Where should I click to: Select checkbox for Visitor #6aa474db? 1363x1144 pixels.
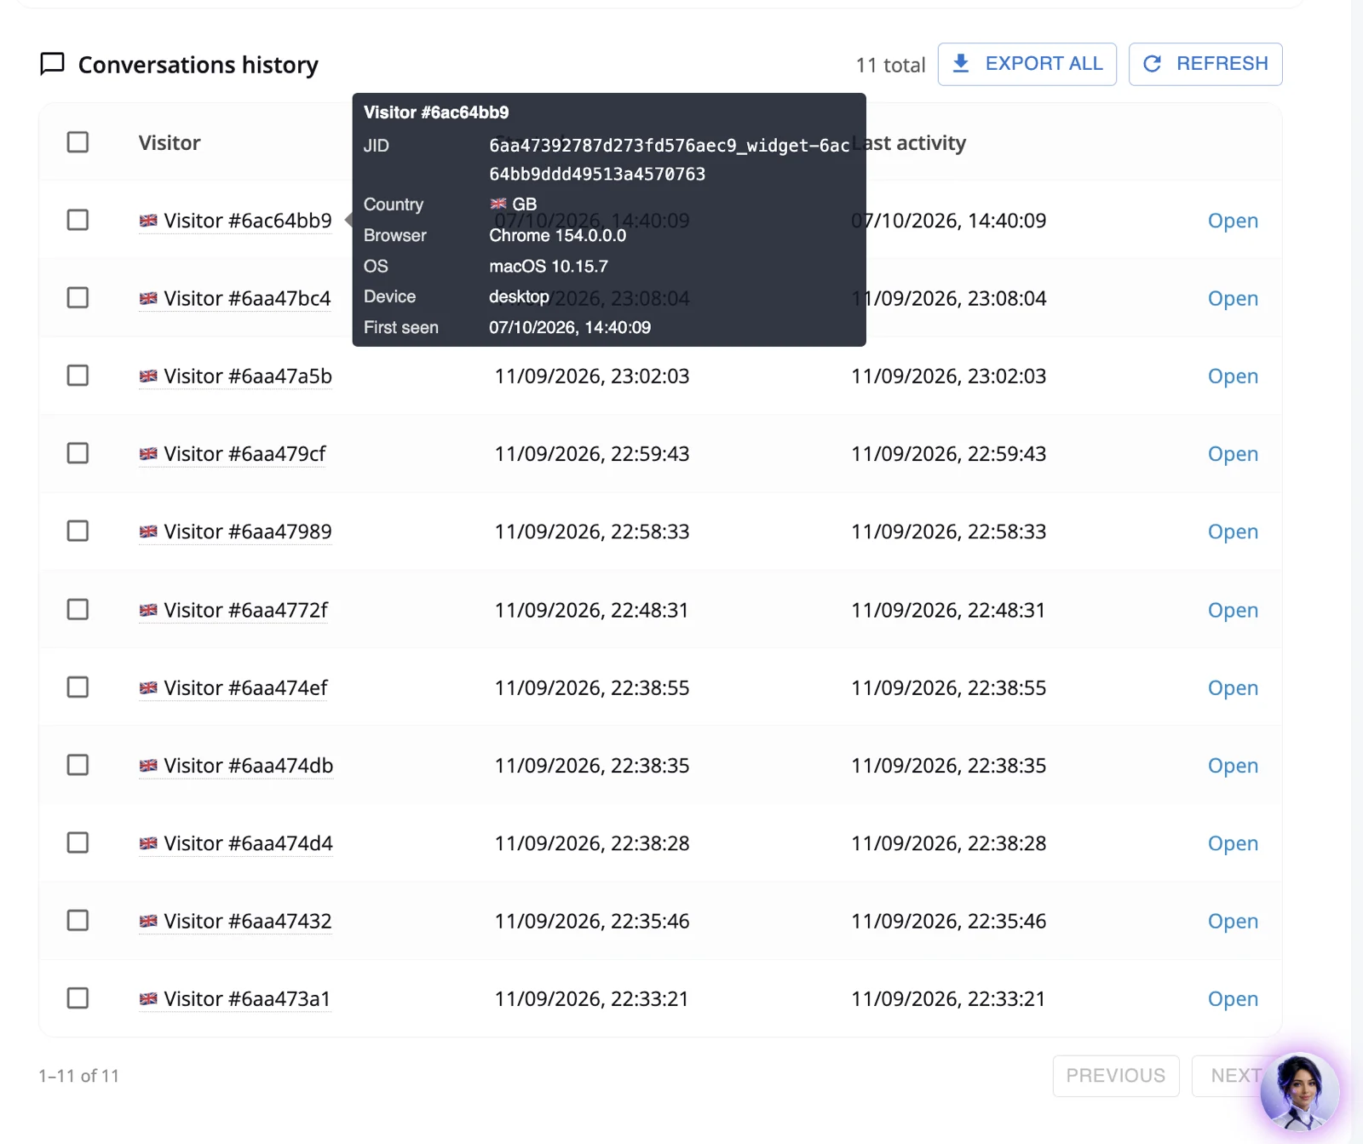(x=78, y=765)
